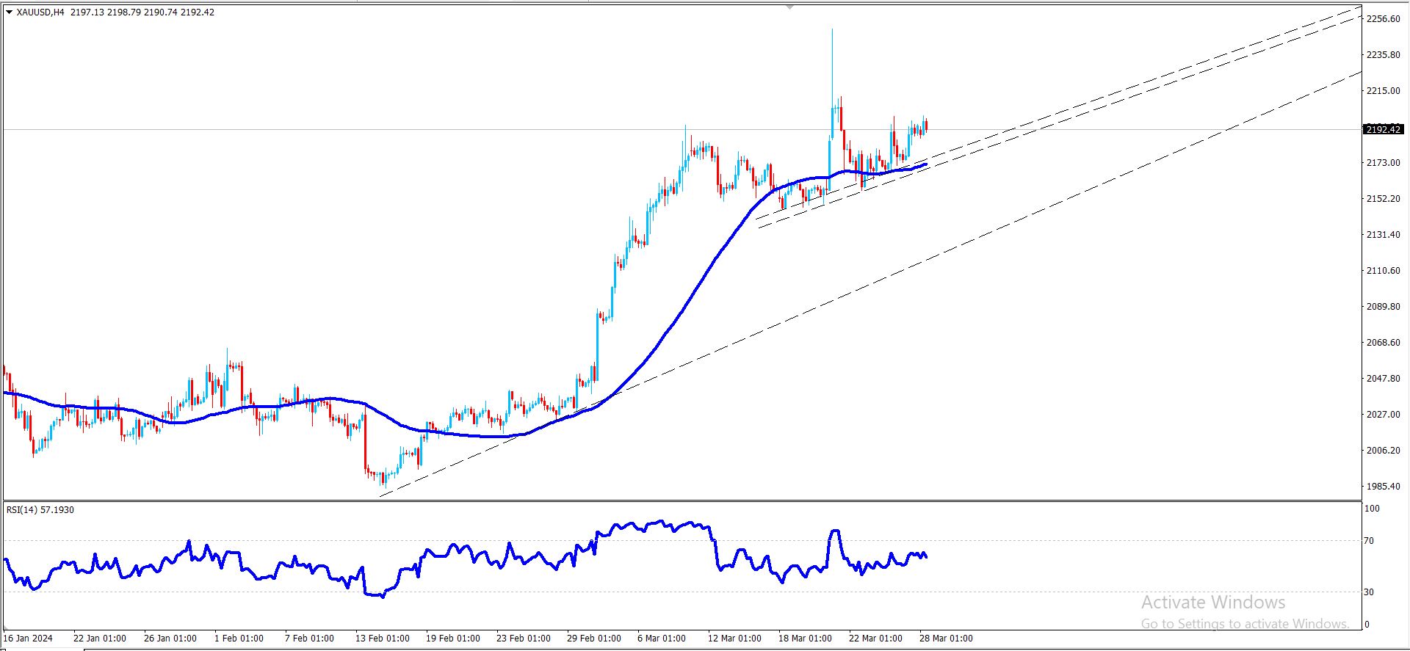1410x651 pixels.
Task: Click the RSI 30 level label
Action: (1368, 592)
